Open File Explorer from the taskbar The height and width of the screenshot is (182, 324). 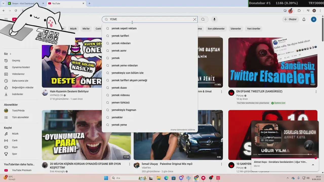tap(158, 178)
